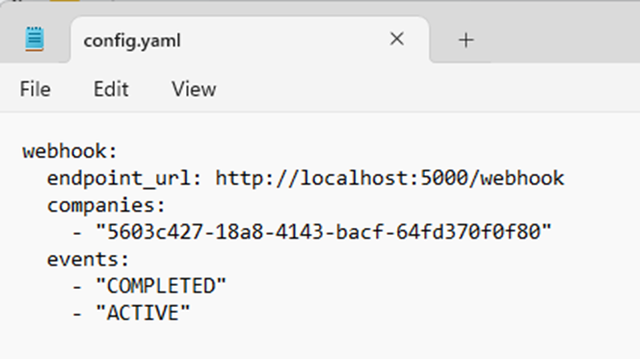Click the dash before "ACTIVE"

(77, 314)
